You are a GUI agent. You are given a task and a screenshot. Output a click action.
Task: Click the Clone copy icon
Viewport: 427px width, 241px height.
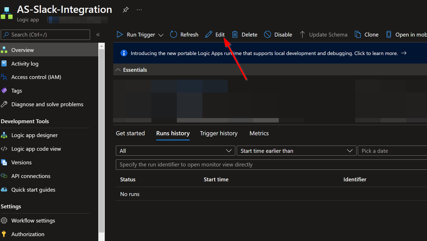358,34
